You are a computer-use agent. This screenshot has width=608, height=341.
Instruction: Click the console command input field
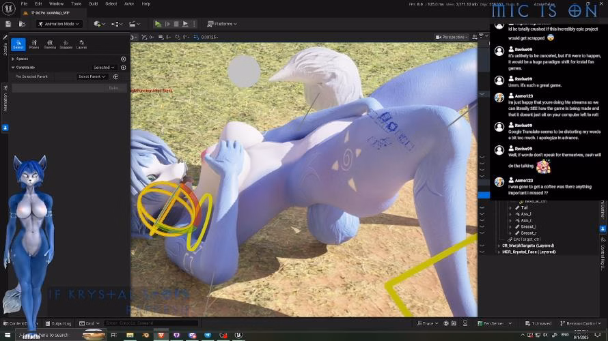(x=150, y=323)
